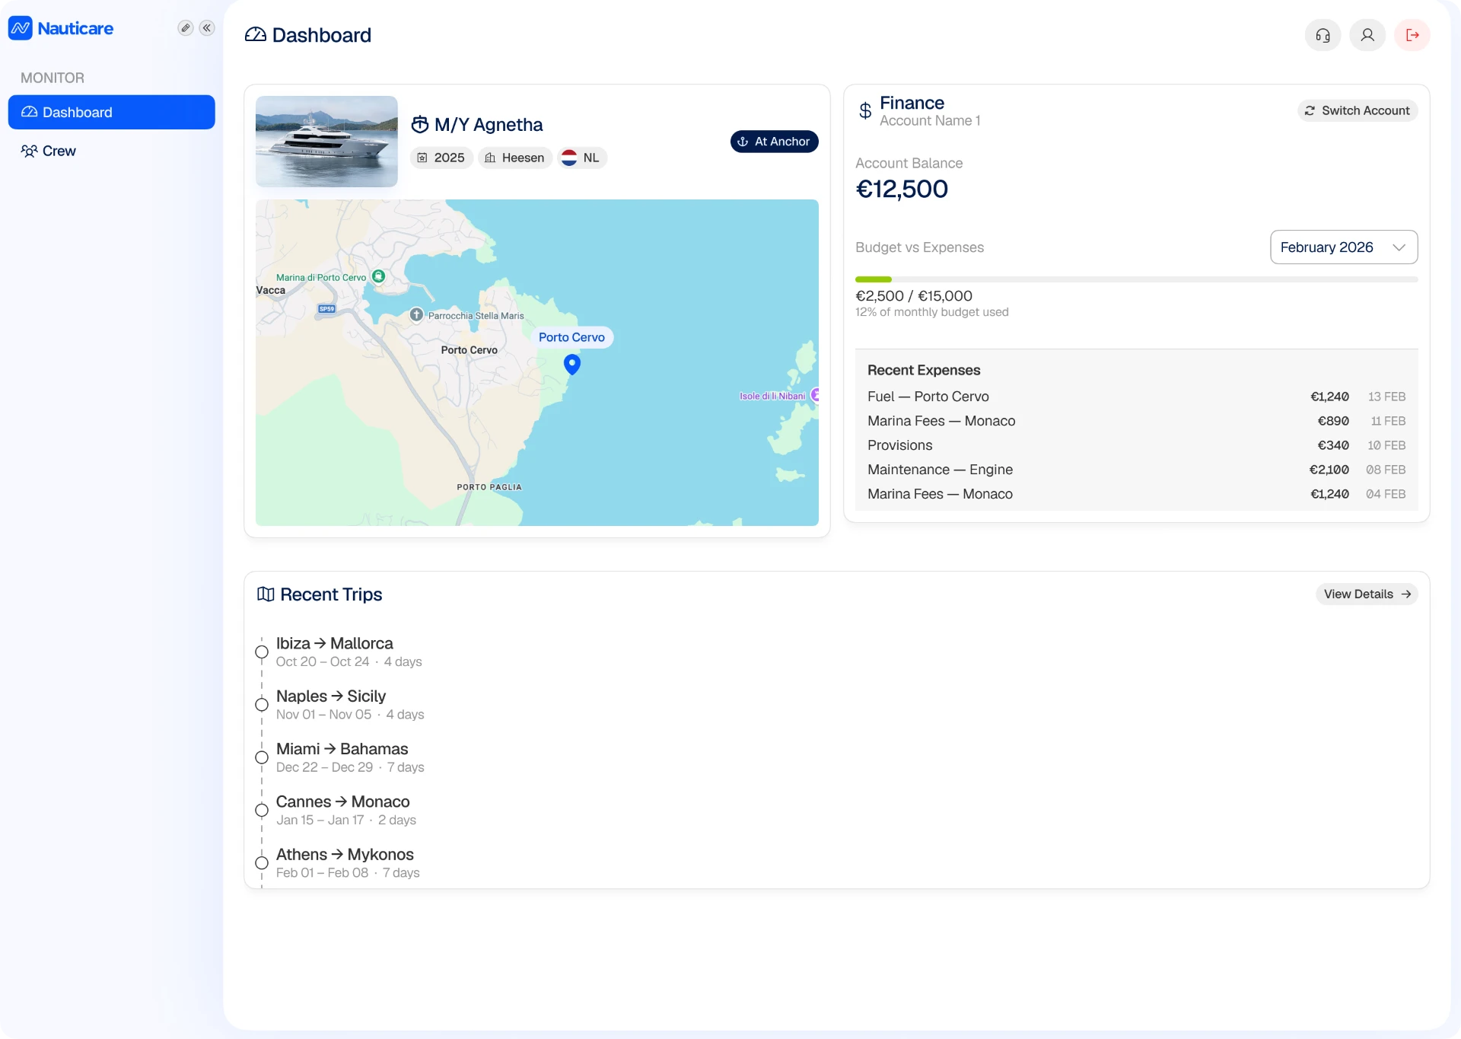The width and height of the screenshot is (1461, 1039).
Task: Open user profile icon
Action: click(1367, 35)
